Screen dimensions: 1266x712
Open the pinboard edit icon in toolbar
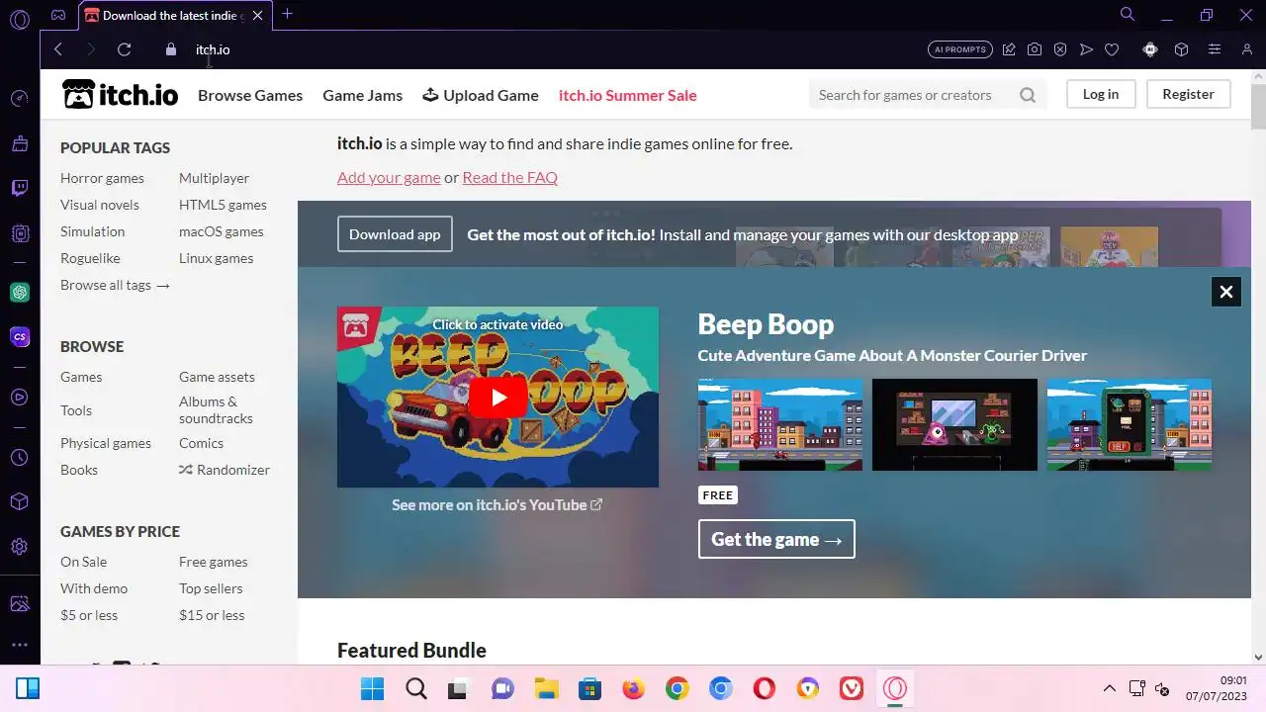click(1009, 49)
